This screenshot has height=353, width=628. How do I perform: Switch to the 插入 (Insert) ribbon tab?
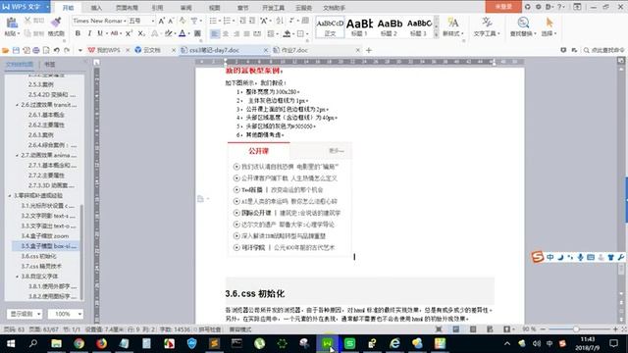[x=96, y=8]
